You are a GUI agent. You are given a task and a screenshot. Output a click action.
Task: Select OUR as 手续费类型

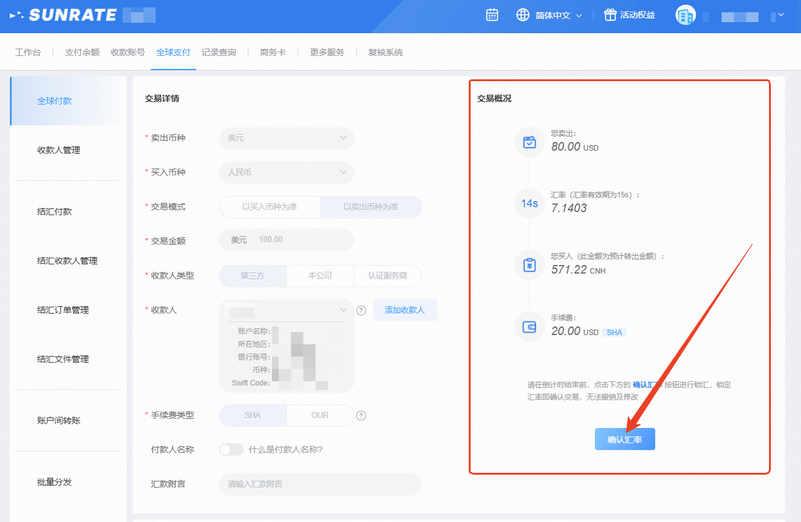pos(320,416)
